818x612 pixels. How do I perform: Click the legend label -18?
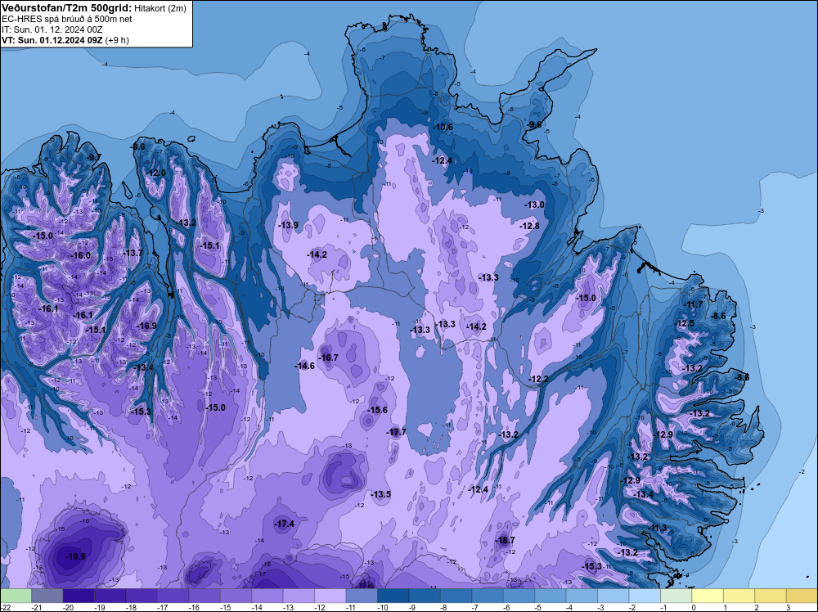tap(131, 608)
